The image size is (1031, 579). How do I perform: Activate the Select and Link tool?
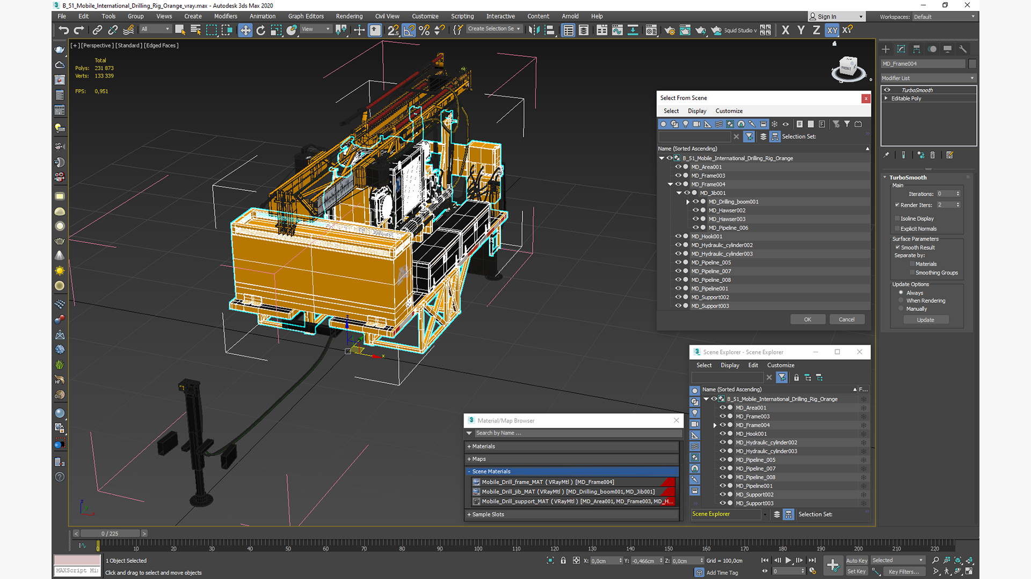pyautogui.click(x=97, y=30)
